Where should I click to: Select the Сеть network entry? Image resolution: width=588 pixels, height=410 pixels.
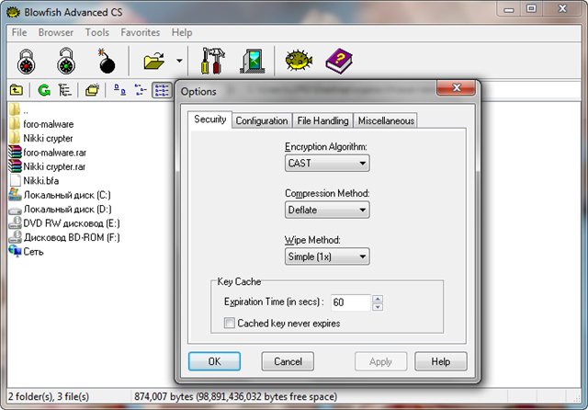click(x=27, y=252)
